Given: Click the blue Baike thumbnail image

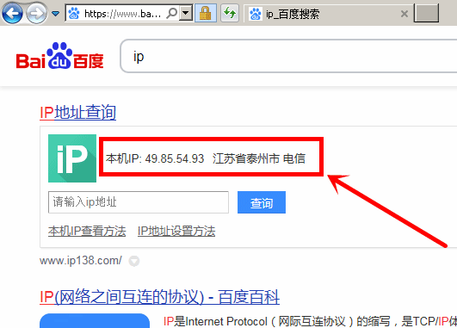Looking at the screenshot, I should [x=95, y=321].
